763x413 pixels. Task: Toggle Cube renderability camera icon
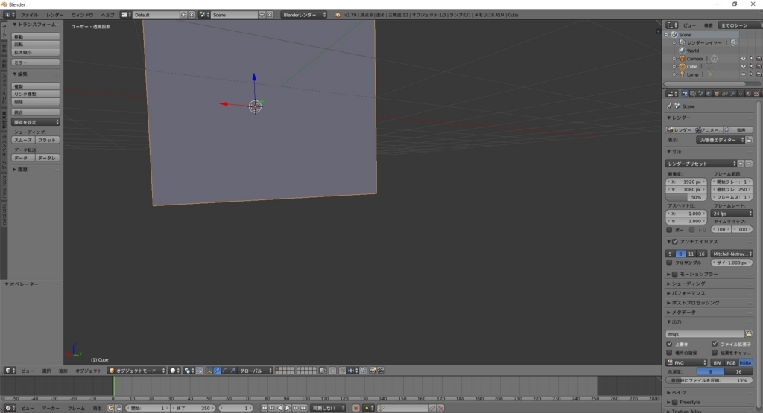(x=759, y=66)
